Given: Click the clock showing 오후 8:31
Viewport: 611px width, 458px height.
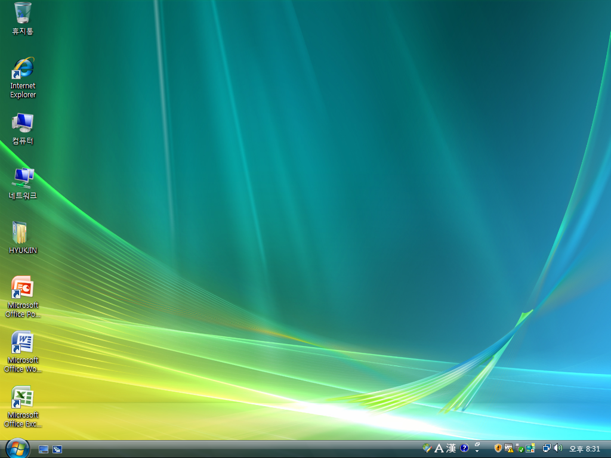Looking at the screenshot, I should click(585, 449).
